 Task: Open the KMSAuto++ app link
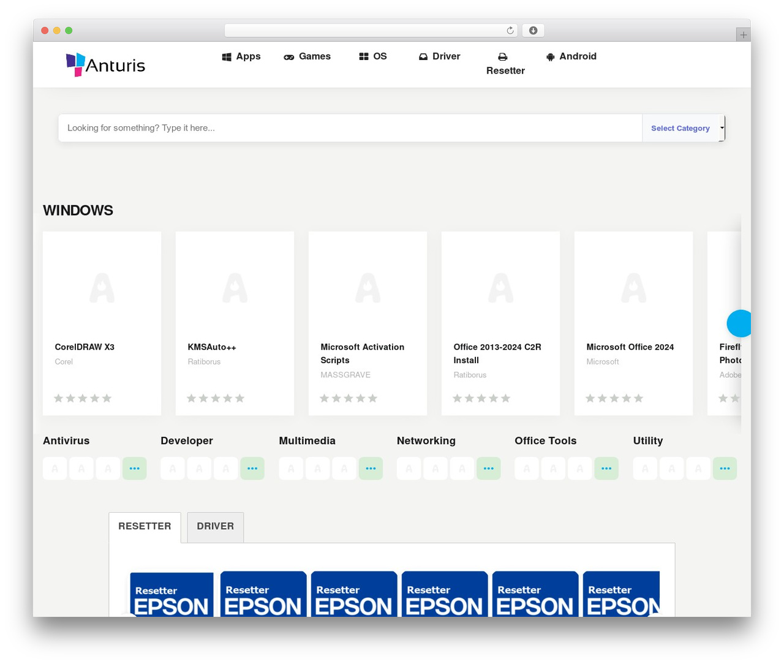pos(212,347)
